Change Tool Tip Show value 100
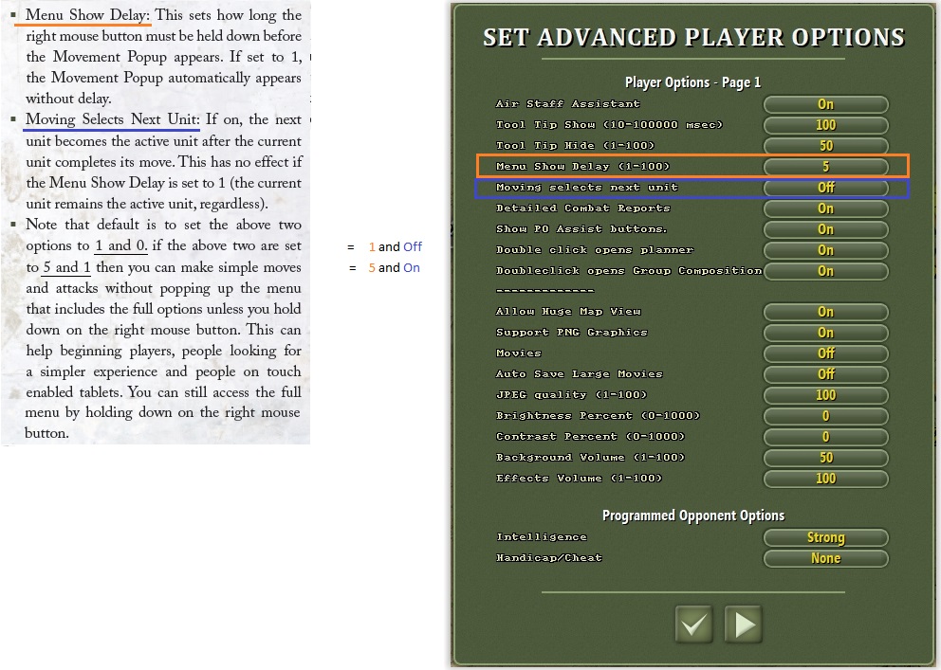 pos(826,125)
